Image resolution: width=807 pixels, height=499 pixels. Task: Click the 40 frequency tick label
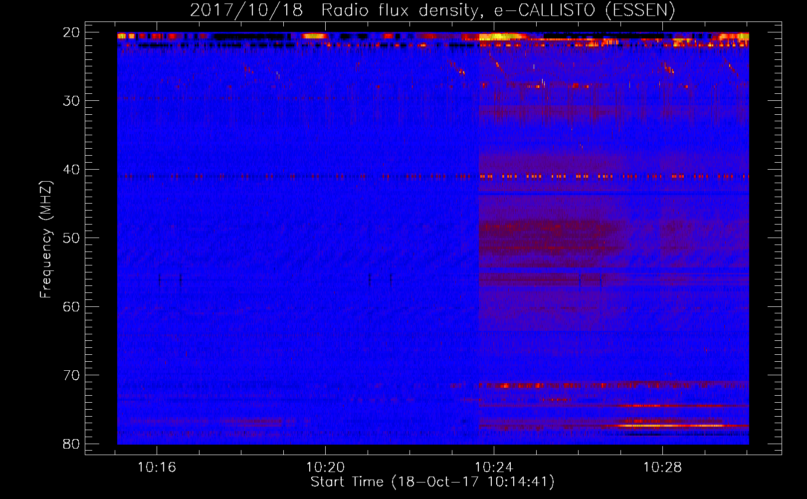72,170
